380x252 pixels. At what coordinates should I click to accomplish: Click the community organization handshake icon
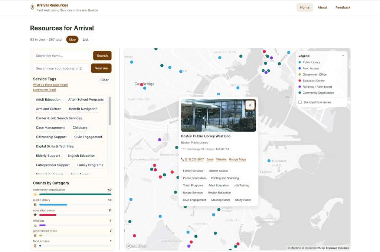click(x=35, y=194)
